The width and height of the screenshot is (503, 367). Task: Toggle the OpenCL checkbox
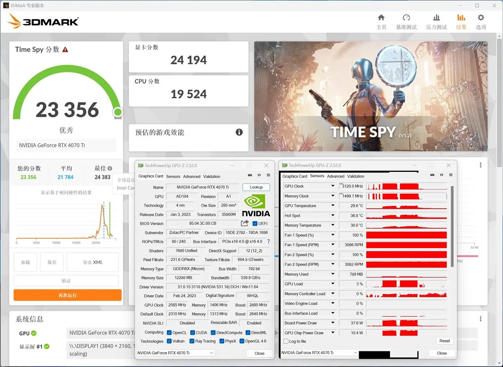pyautogui.click(x=169, y=333)
